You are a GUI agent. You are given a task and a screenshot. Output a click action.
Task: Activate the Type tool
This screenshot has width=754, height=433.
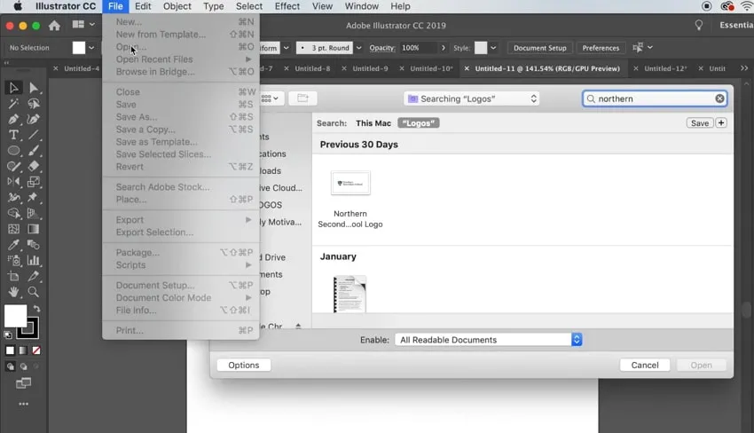point(13,135)
